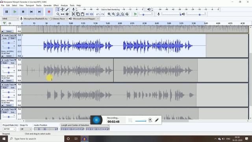252x142 pixels.
Task: Fit selection to width icon
Action: coord(118,14)
